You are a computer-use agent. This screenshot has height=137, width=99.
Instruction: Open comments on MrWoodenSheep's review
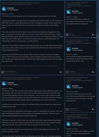(61, 72)
